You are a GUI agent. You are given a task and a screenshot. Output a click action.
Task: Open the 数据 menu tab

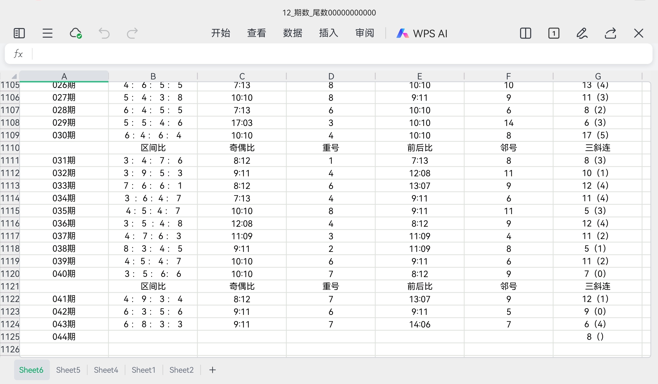pyautogui.click(x=293, y=33)
